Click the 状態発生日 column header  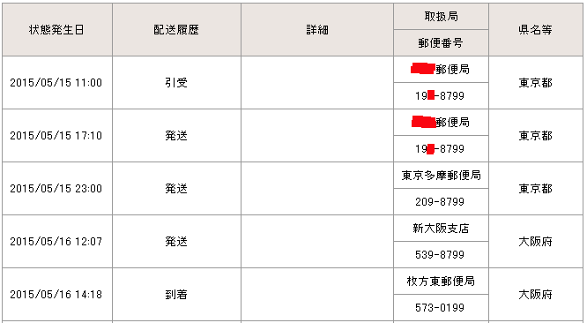pos(57,30)
